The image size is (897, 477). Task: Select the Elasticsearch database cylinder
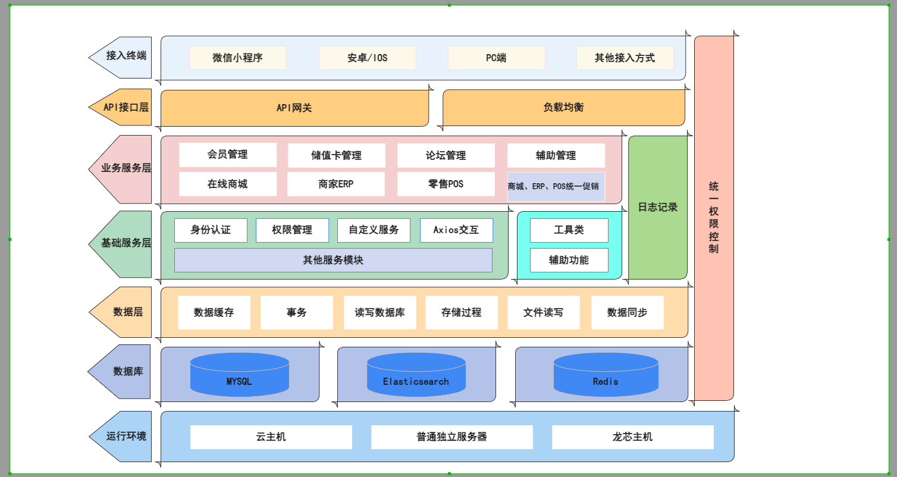(416, 374)
